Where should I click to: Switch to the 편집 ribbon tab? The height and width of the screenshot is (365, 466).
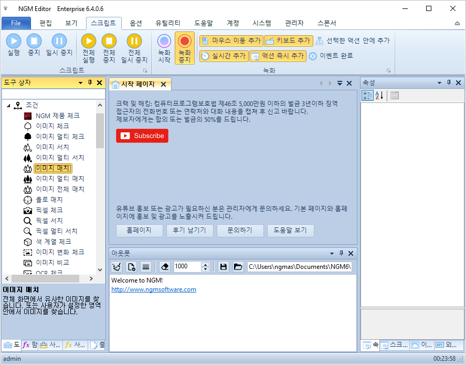46,23
